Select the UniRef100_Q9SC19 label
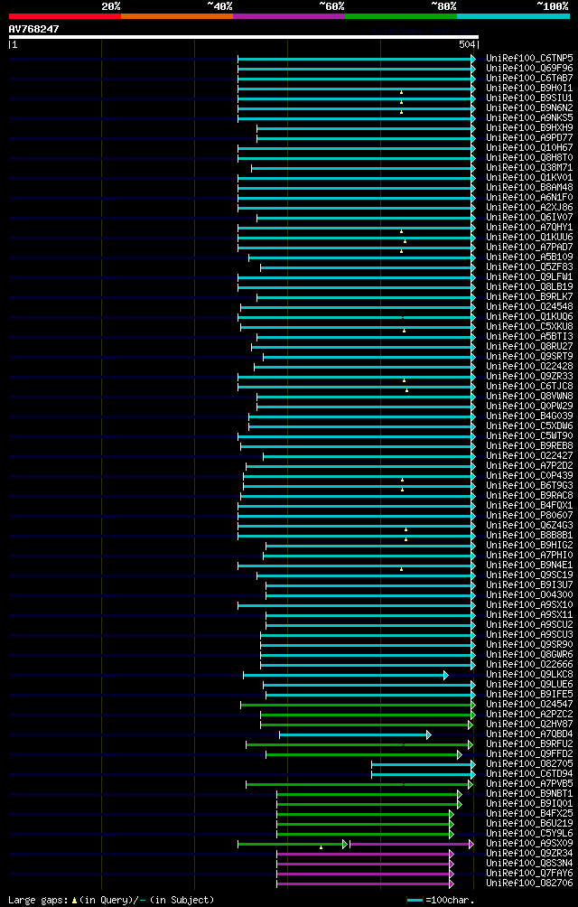Image resolution: width=578 pixels, height=907 pixels. 529,576
